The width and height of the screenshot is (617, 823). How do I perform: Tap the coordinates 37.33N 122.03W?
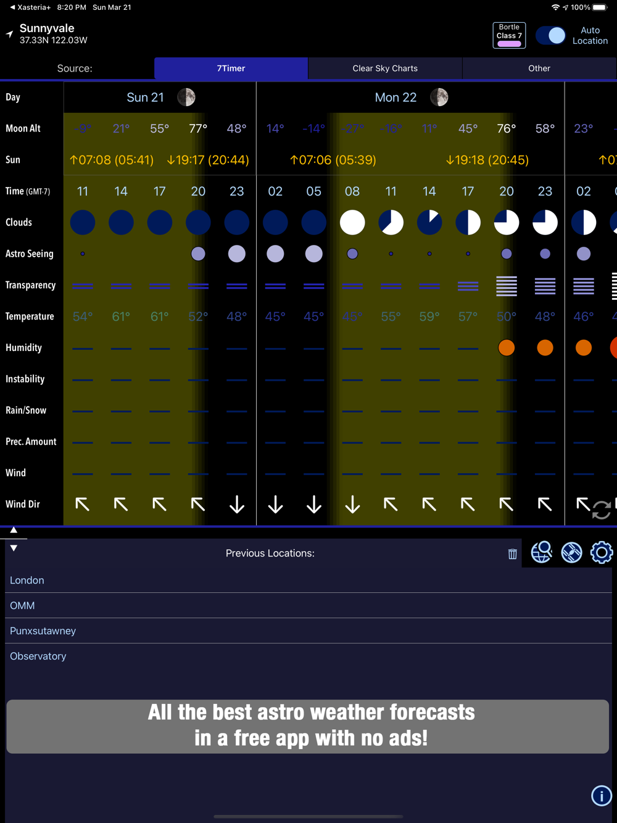[x=53, y=40]
